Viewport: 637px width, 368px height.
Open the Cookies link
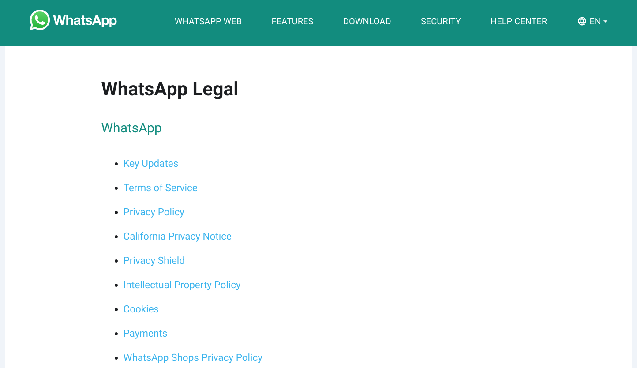pyautogui.click(x=141, y=309)
